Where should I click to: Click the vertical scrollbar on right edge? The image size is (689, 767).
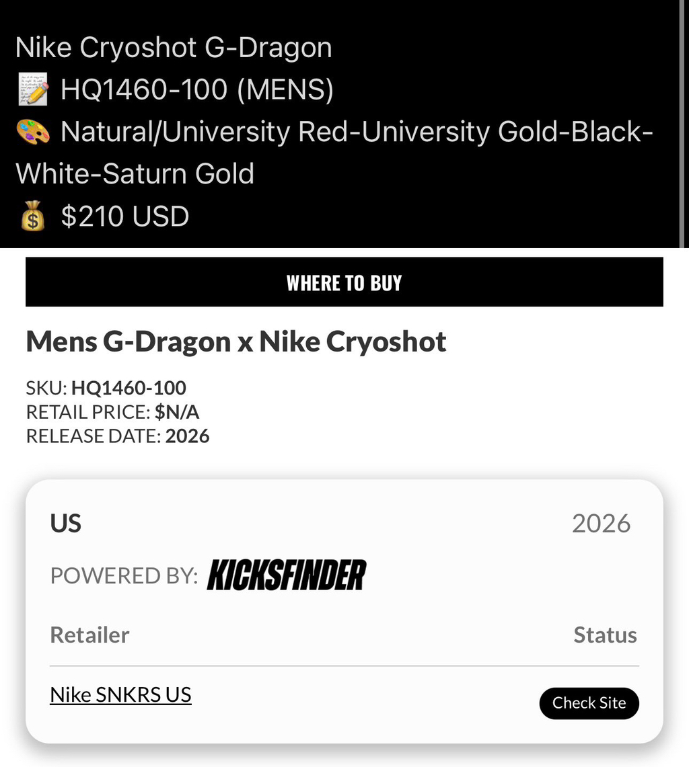tap(682, 124)
